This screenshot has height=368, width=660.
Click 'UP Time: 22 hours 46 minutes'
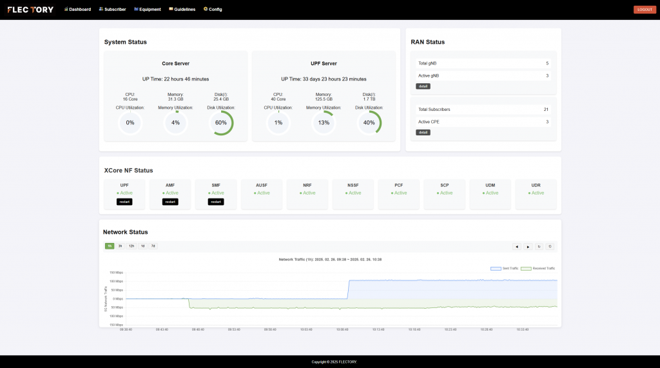pyautogui.click(x=175, y=79)
